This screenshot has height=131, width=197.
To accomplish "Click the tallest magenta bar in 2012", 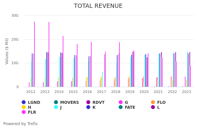I will (34, 54).
